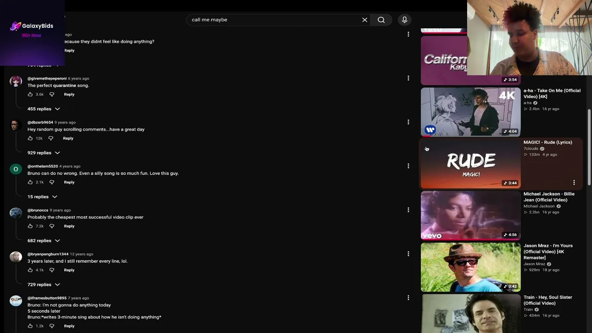Open the options menu for the @givemethepeperoni comment
This screenshot has height=333, width=592.
(x=408, y=78)
